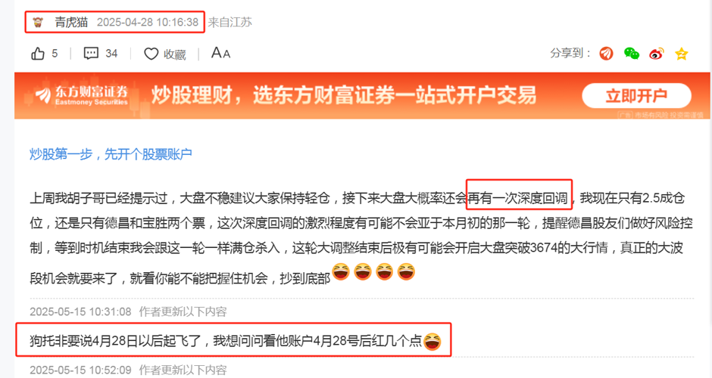Share post to WeChat

click(632, 54)
